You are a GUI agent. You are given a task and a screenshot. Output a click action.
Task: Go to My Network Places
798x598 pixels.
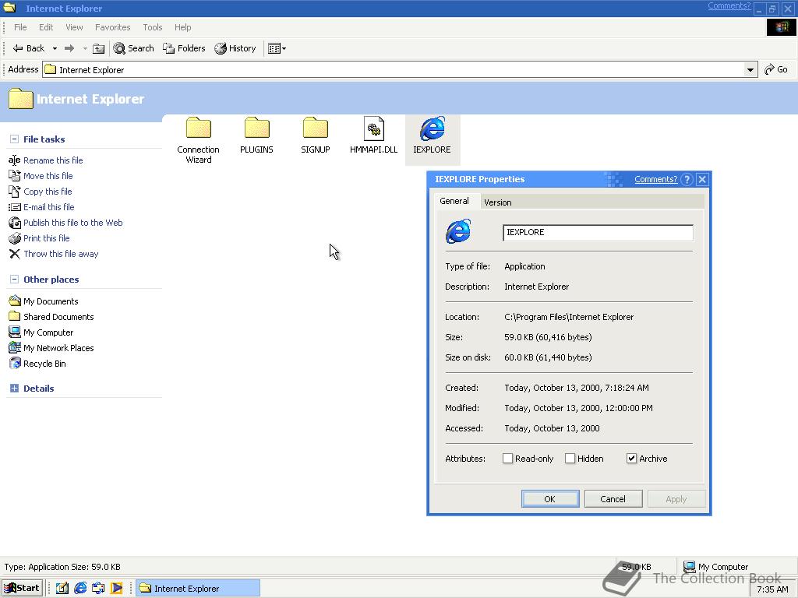click(58, 348)
